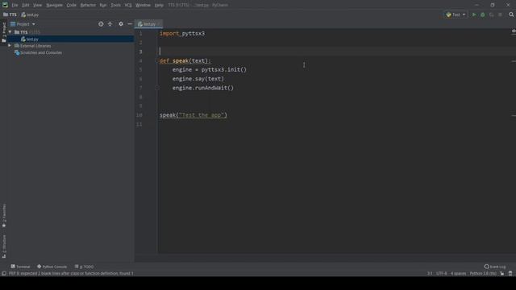Click the warning stripe mark near line 10

(x=514, y=115)
